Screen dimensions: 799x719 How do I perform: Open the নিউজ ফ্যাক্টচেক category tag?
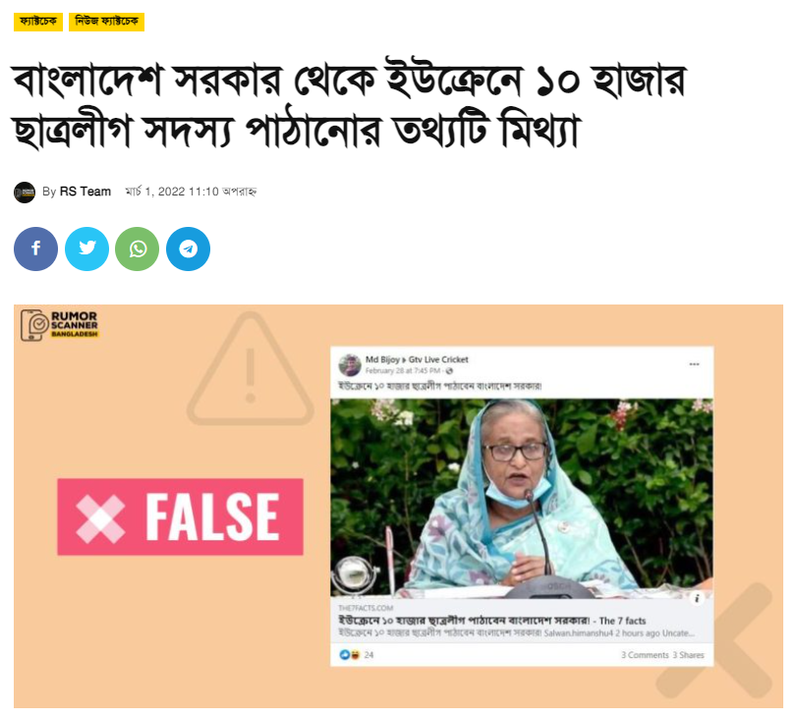click(x=106, y=22)
